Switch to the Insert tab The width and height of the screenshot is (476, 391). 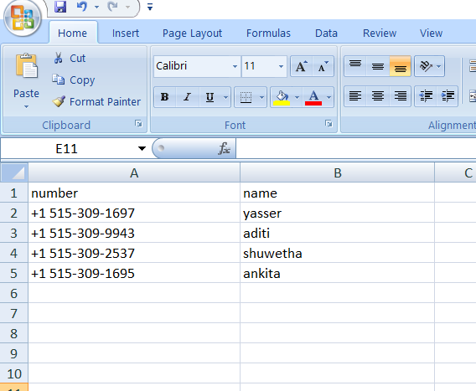[x=126, y=33]
